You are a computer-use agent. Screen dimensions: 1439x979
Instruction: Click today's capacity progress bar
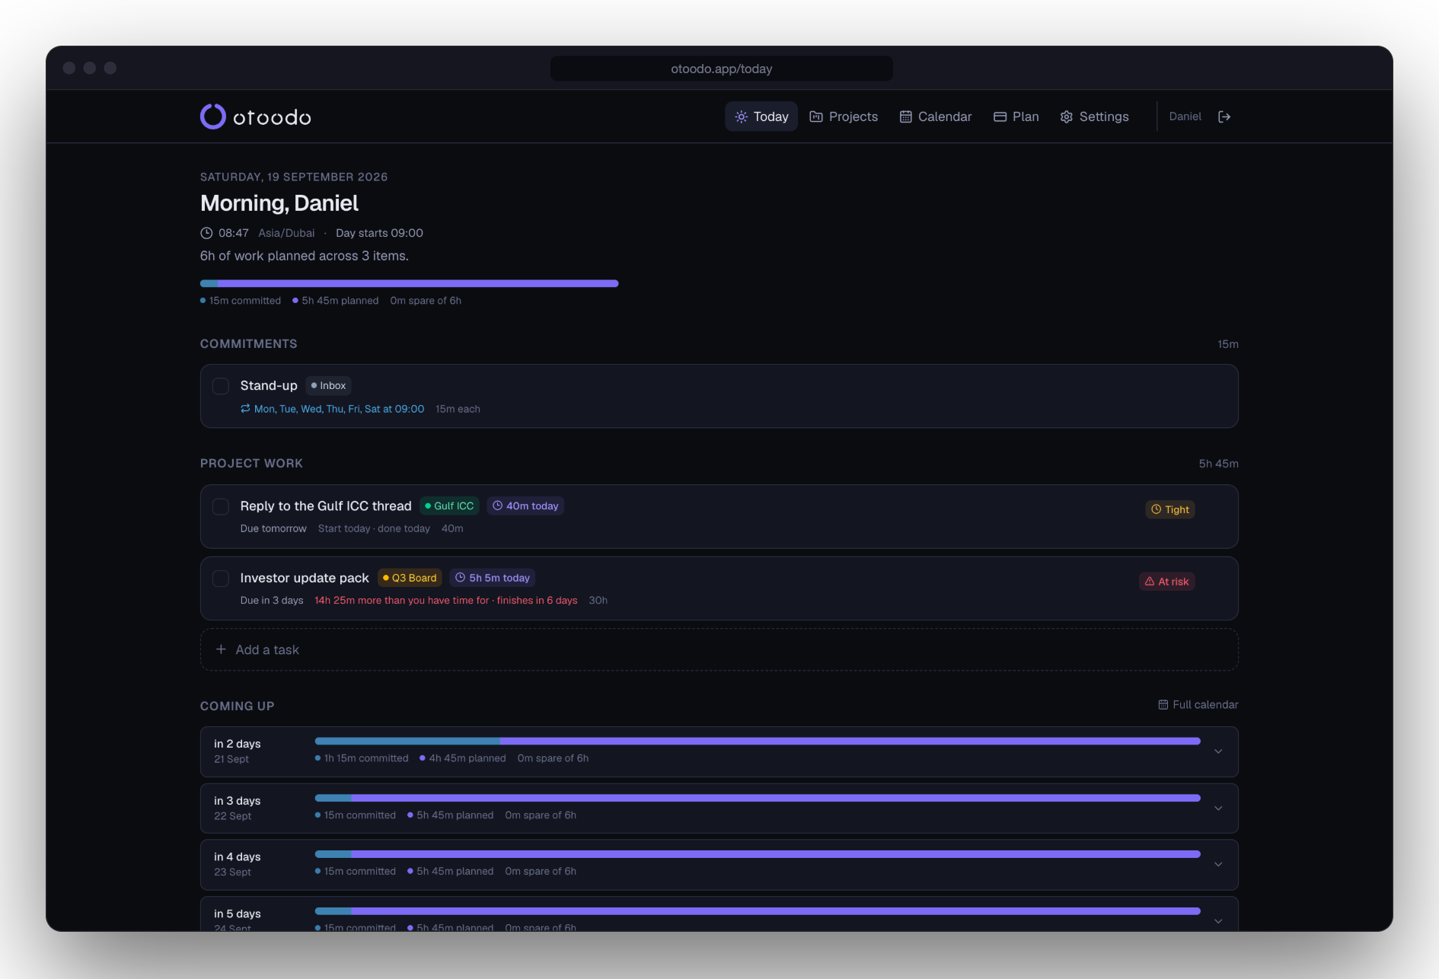click(x=409, y=283)
